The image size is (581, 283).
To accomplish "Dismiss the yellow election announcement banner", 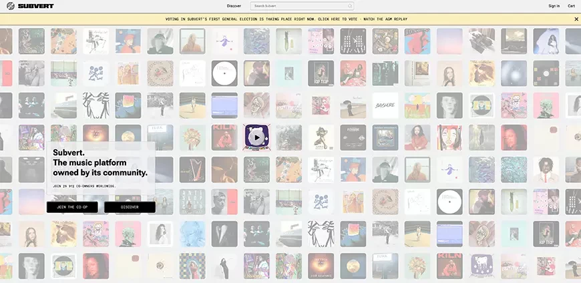I will [x=576, y=19].
